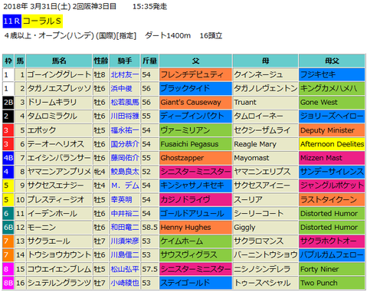This screenshot has height=292, width=367.
Task: Select horse name トウショウカウント
Action: tap(59, 254)
